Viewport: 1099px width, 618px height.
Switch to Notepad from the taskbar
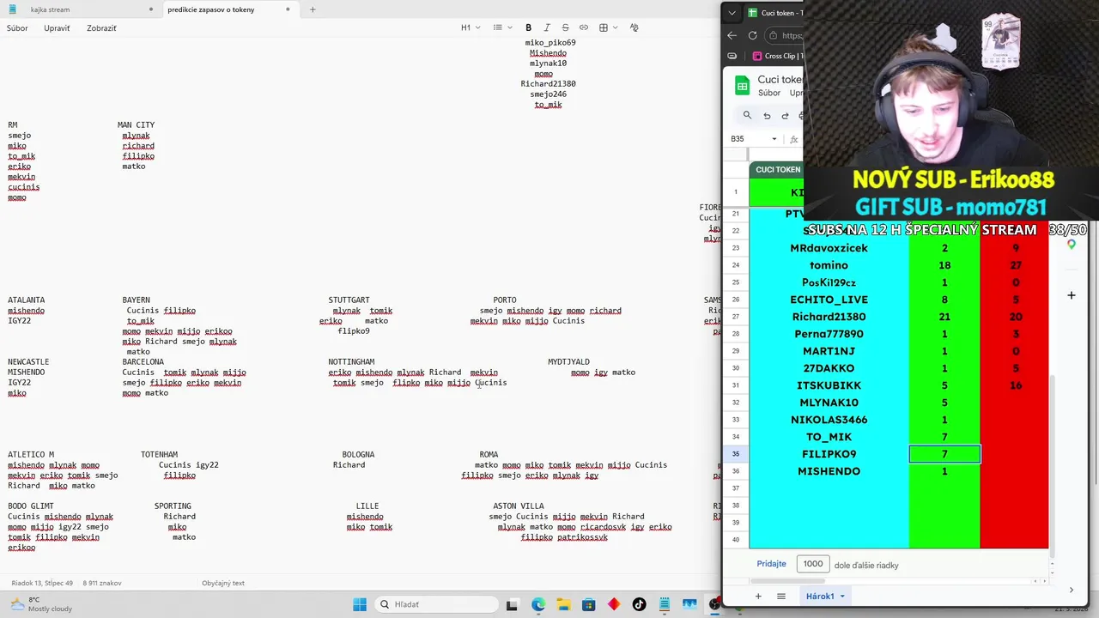pos(665,604)
